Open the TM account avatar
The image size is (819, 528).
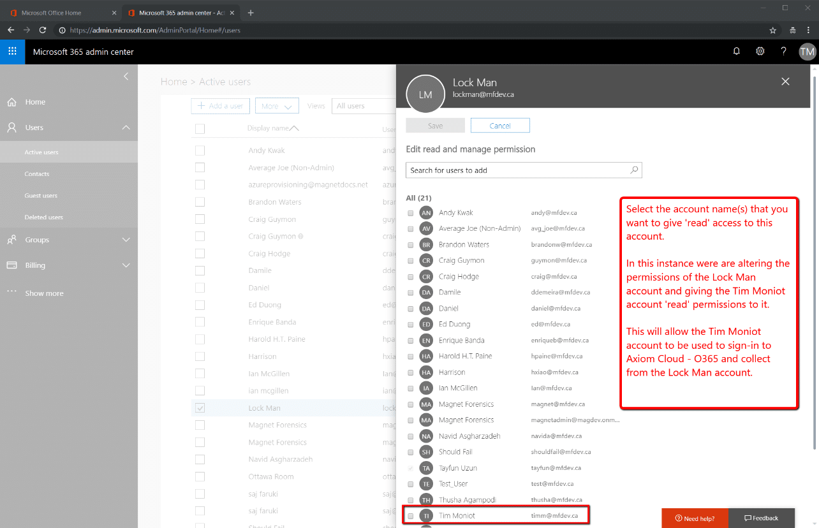(x=808, y=52)
